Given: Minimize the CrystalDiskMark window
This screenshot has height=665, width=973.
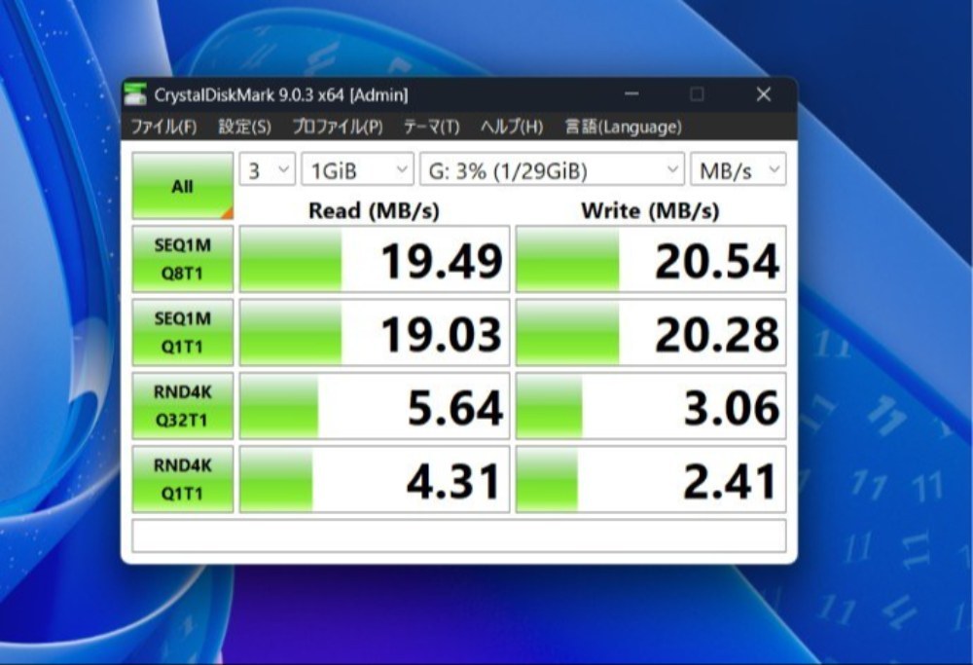Looking at the screenshot, I should (x=631, y=93).
